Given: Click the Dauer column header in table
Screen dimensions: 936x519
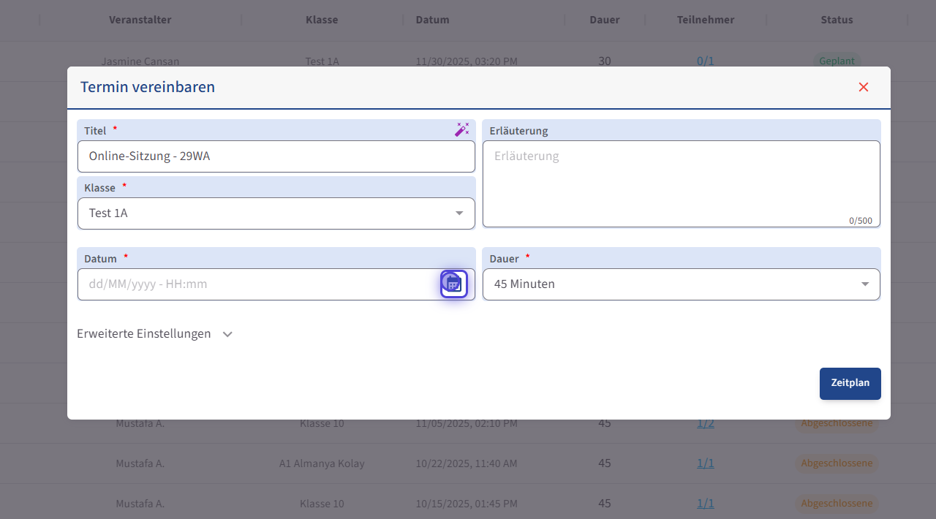Looking at the screenshot, I should [604, 20].
